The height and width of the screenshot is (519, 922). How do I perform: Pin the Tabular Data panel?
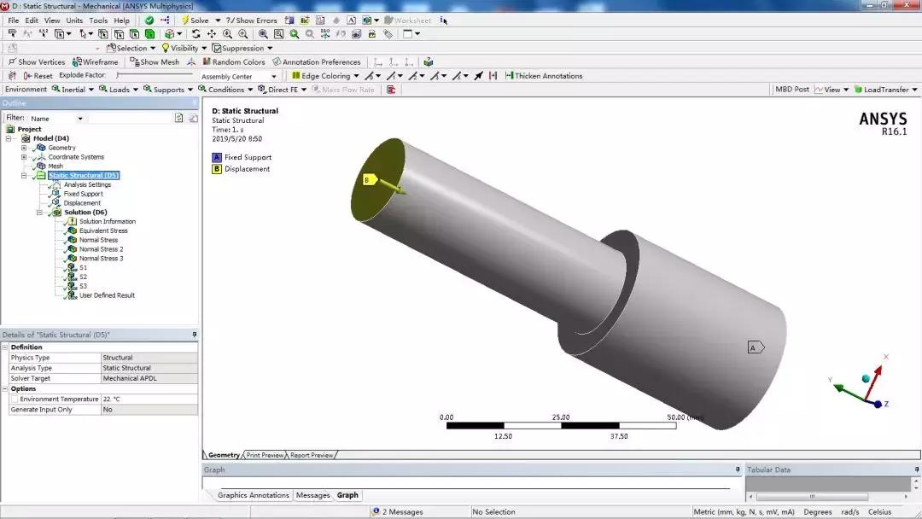(x=917, y=469)
